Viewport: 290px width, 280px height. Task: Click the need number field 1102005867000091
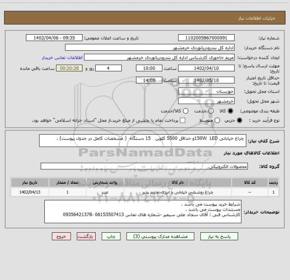click(x=206, y=38)
